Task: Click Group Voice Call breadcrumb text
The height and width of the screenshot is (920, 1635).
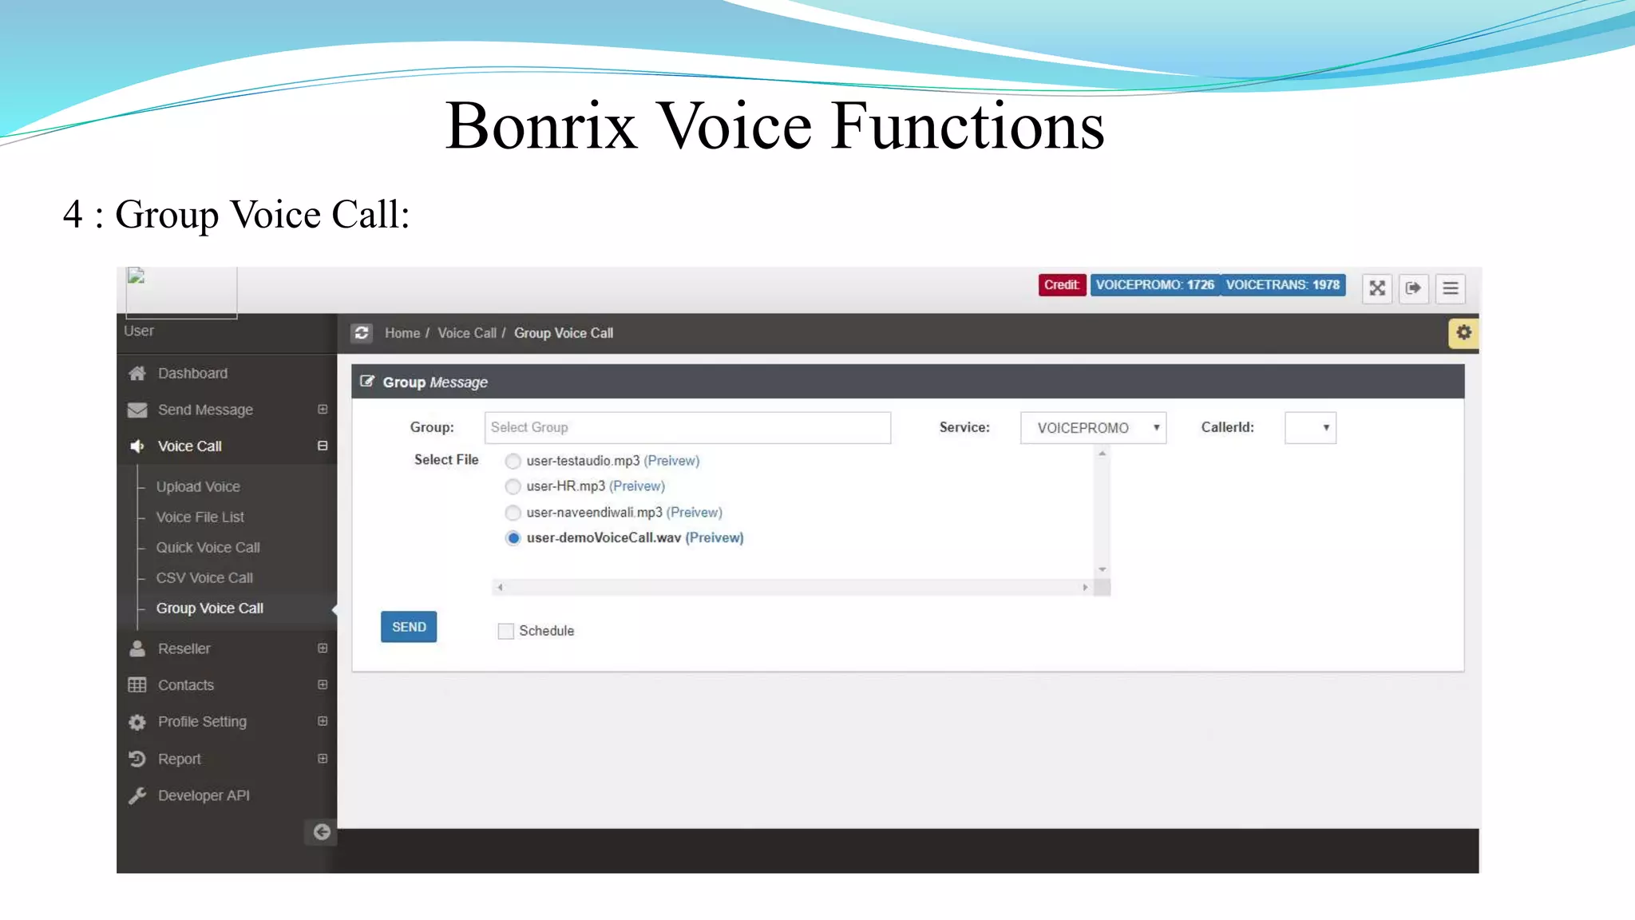Action: tap(564, 333)
